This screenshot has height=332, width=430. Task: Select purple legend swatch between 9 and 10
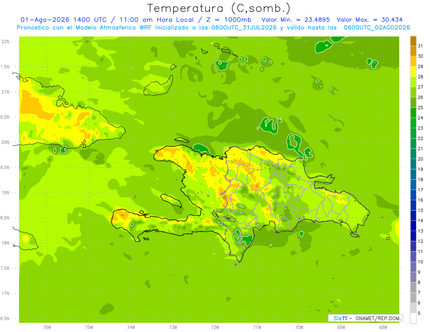[x=413, y=267]
